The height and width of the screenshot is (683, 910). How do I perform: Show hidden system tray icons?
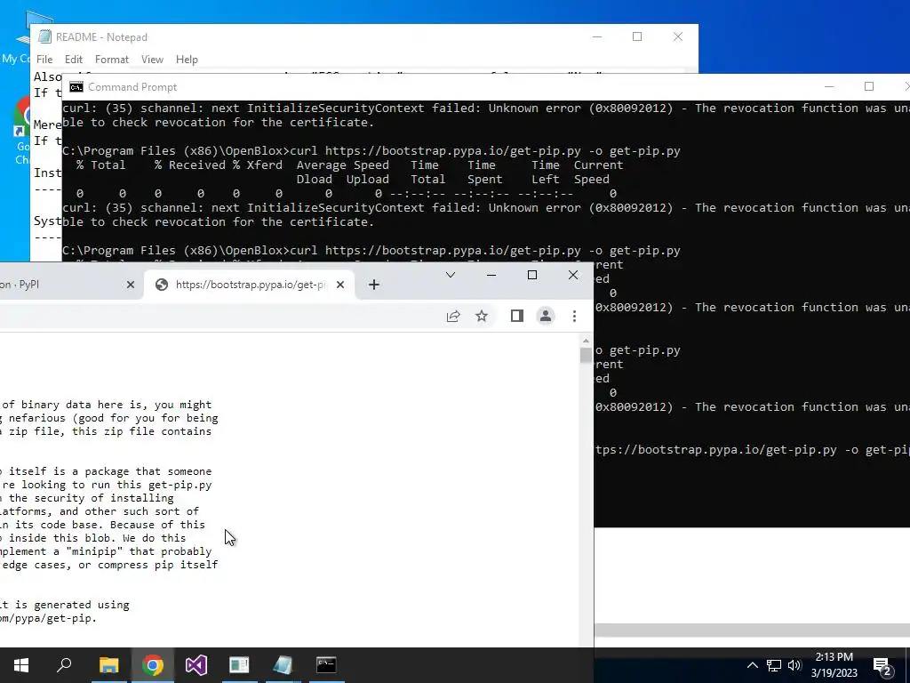pyautogui.click(x=752, y=665)
